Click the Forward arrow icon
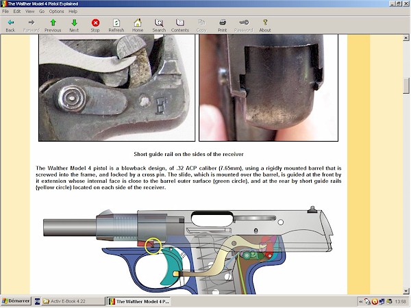This screenshot has height=308, width=411. pyautogui.click(x=32, y=23)
